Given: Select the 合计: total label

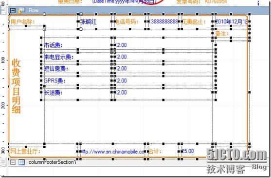Looking at the screenshot, I should pos(155,151).
